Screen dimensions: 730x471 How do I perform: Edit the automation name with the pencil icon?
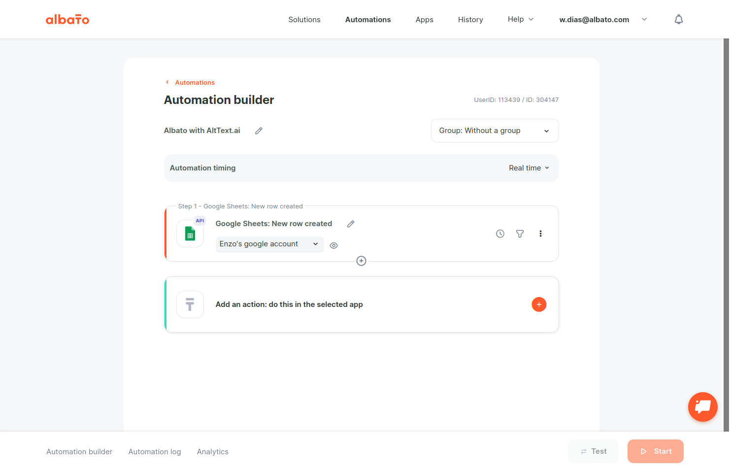pos(259,131)
